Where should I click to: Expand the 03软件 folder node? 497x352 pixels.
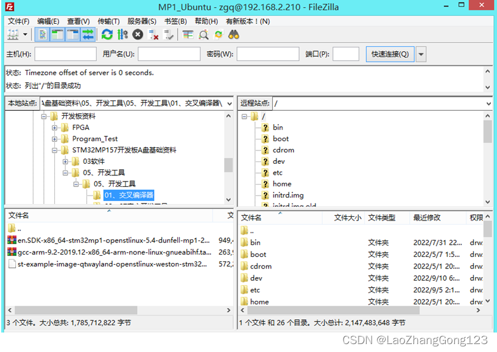[x=65, y=161]
